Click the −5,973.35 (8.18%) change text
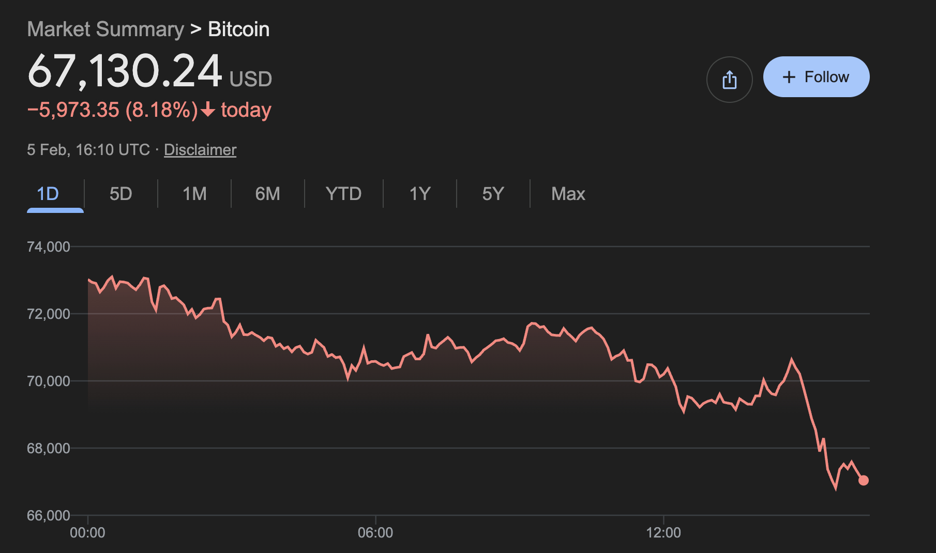The image size is (936, 553). point(112,110)
